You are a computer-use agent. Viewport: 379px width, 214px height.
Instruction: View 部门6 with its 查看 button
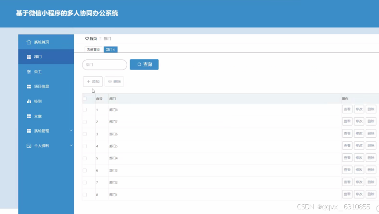click(347, 134)
